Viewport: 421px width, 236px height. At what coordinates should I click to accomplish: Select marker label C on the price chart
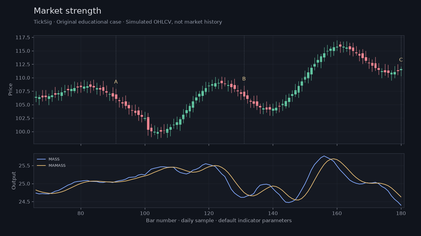(x=401, y=60)
